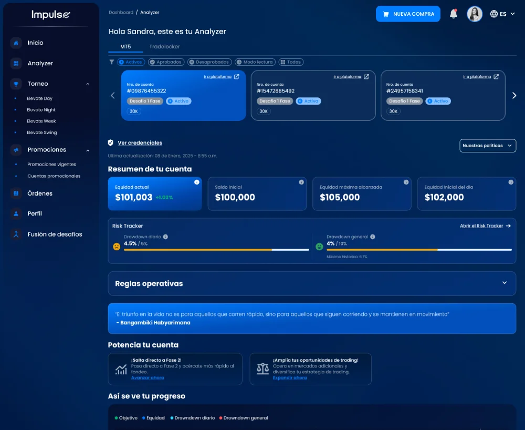Toggle the Todos filter chip

291,62
